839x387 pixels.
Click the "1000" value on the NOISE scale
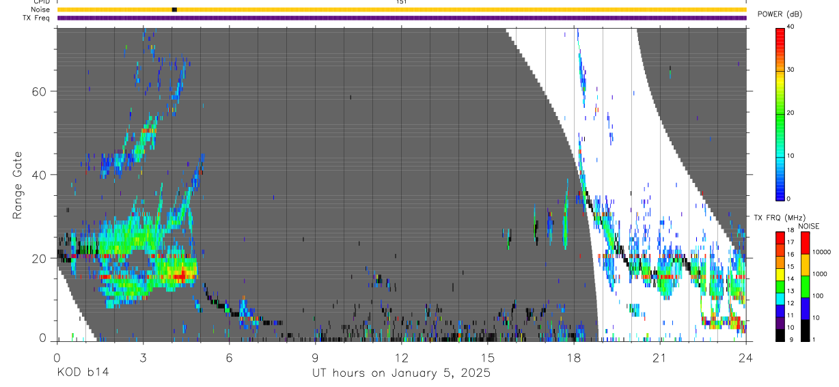[821, 274]
